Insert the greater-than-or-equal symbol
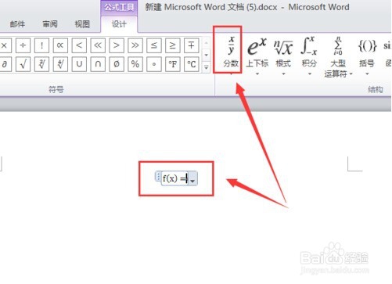Image resolution: width=392 pixels, height=284 pixels. coord(173,45)
